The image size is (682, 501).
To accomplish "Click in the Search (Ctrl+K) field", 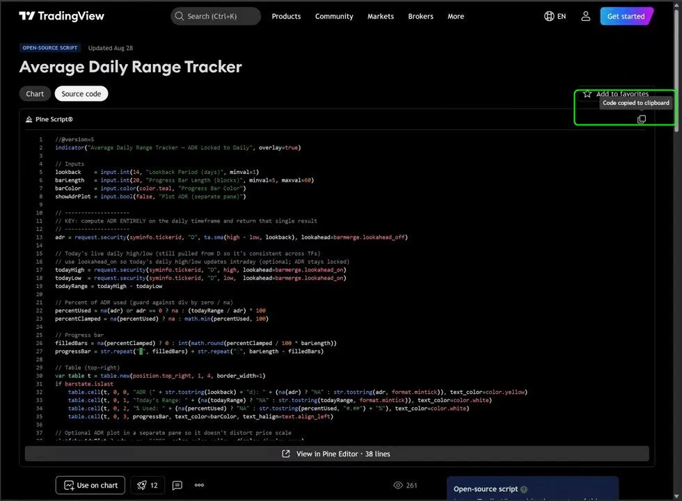I will [x=216, y=16].
